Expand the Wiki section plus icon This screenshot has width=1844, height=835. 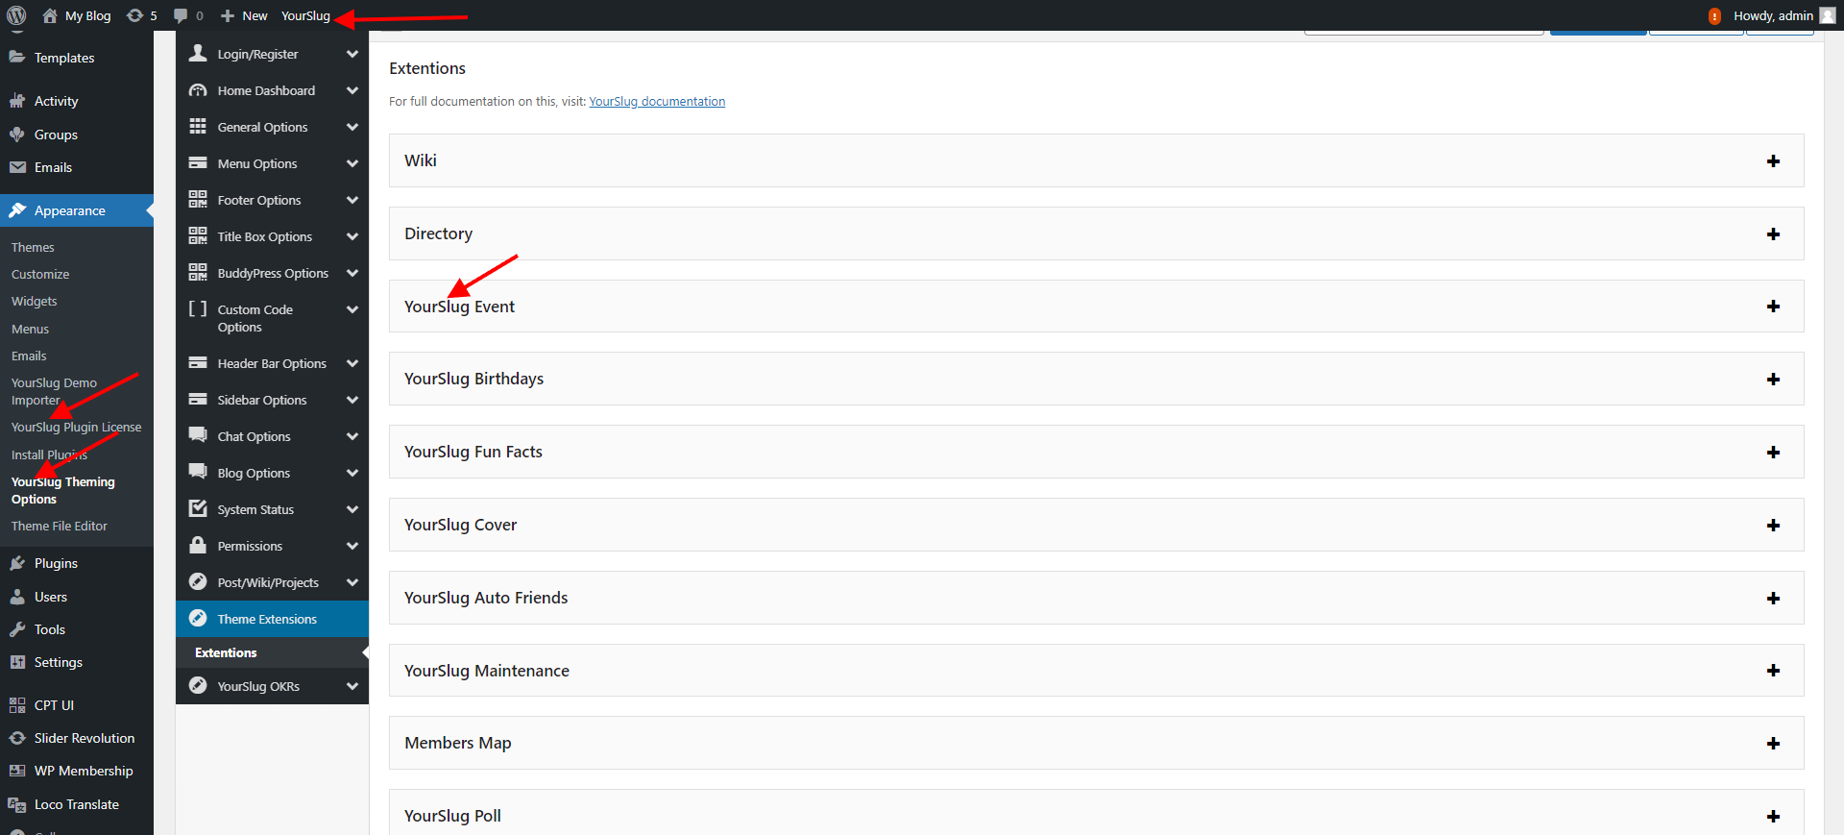(1773, 161)
